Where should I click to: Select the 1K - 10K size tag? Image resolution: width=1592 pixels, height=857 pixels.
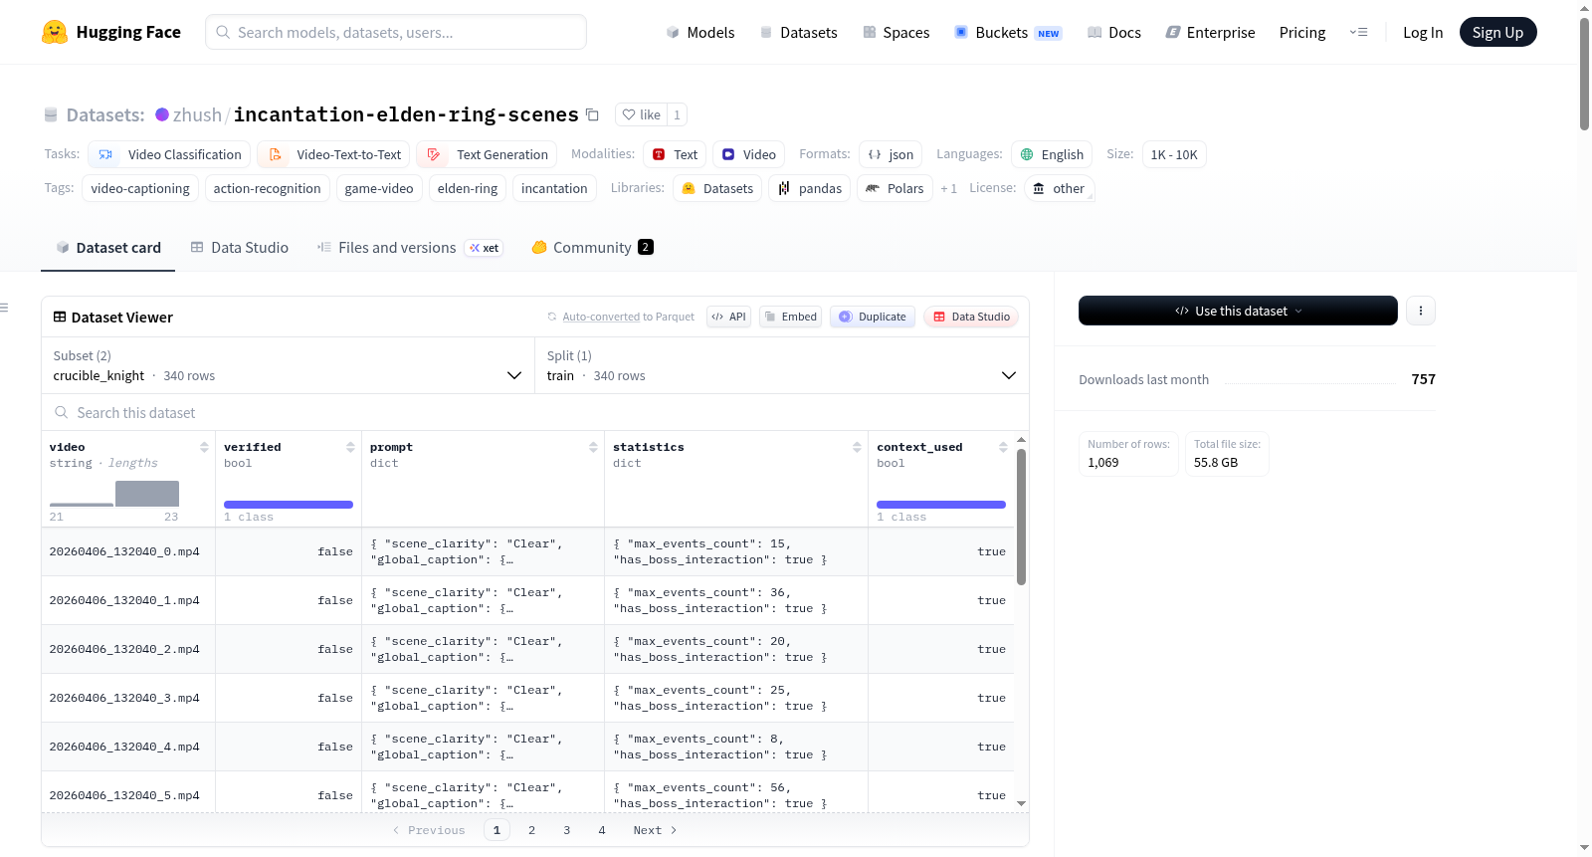(x=1174, y=154)
